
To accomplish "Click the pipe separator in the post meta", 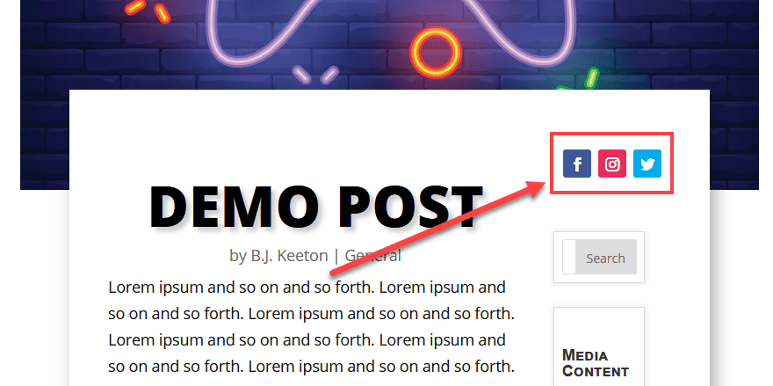I will [x=336, y=256].
